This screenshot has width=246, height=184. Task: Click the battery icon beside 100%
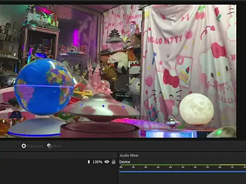click(89, 162)
